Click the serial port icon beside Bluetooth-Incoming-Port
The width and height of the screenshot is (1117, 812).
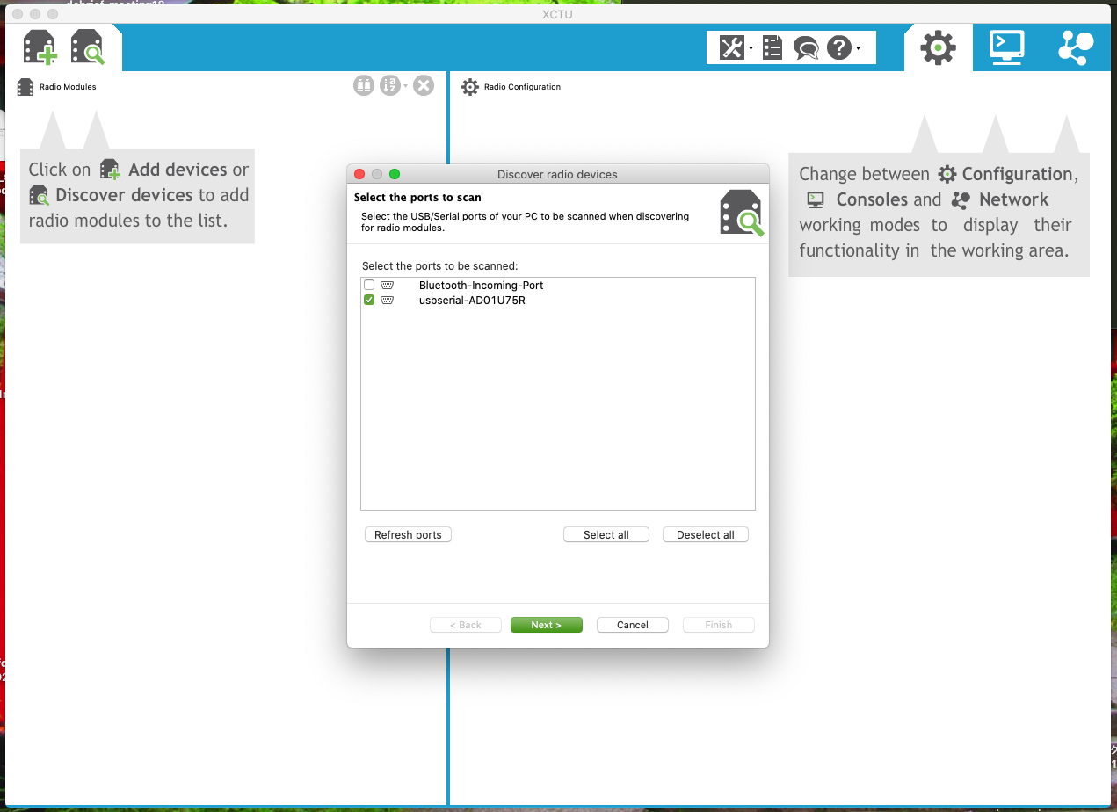coord(387,285)
